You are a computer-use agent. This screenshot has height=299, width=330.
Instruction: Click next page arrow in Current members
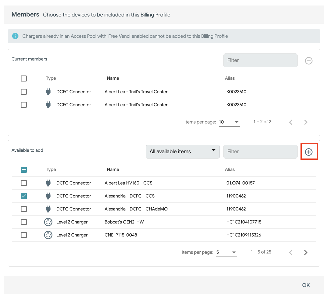306,122
